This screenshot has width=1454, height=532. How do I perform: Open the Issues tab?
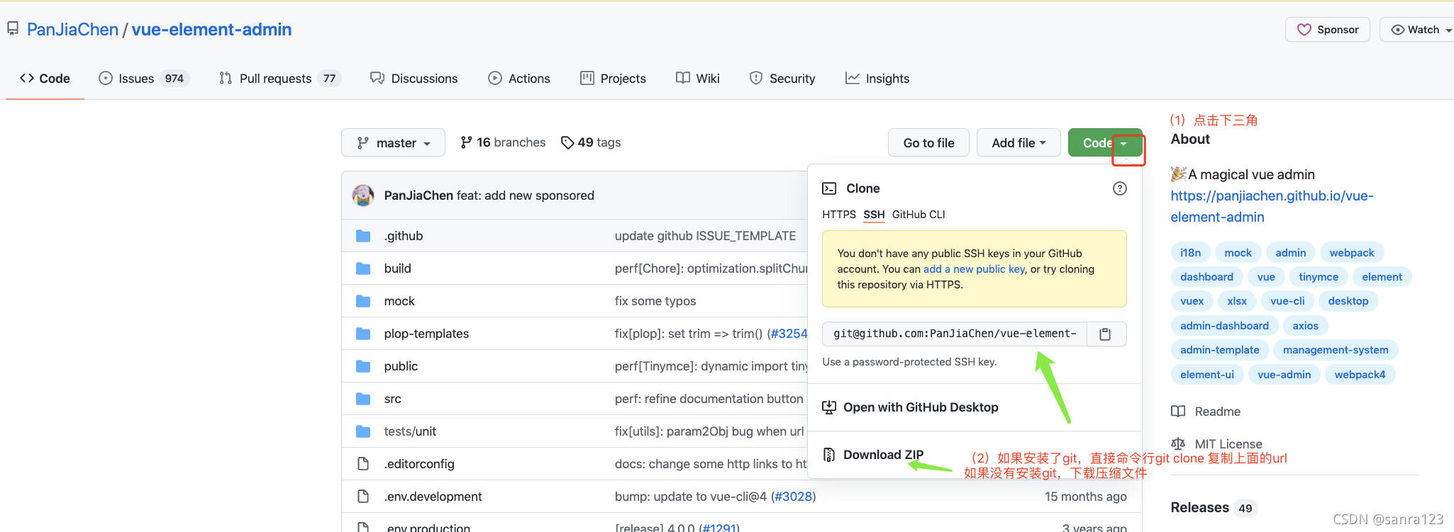coord(144,79)
